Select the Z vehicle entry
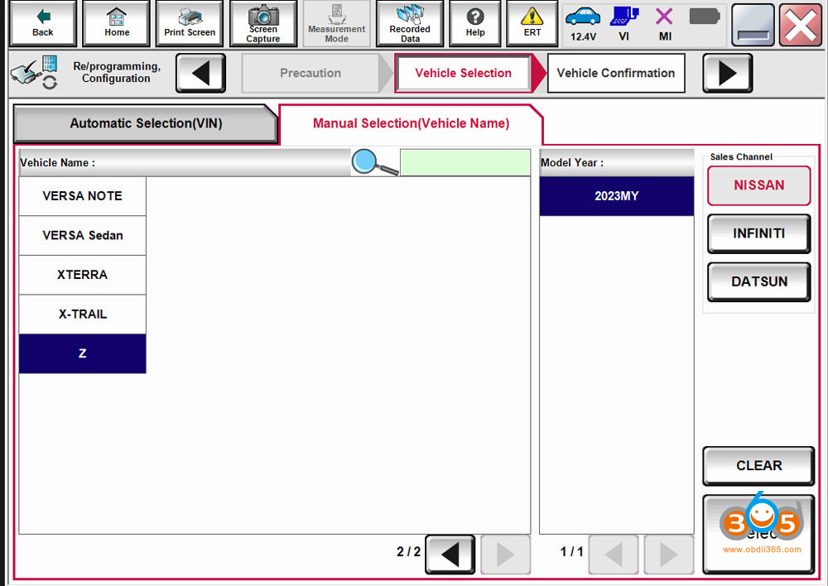Image resolution: width=828 pixels, height=586 pixels. (x=82, y=353)
